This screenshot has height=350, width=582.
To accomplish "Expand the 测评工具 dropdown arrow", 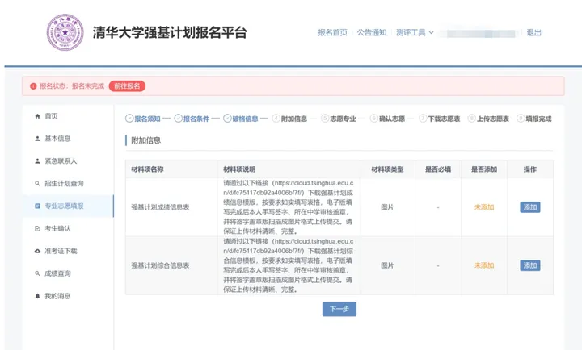I will (432, 32).
